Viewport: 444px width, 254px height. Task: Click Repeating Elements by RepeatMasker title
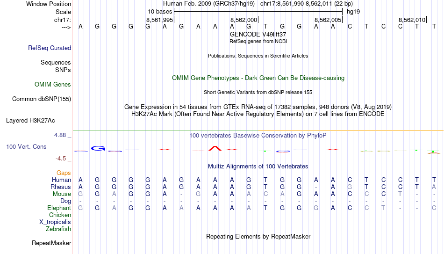258,236
